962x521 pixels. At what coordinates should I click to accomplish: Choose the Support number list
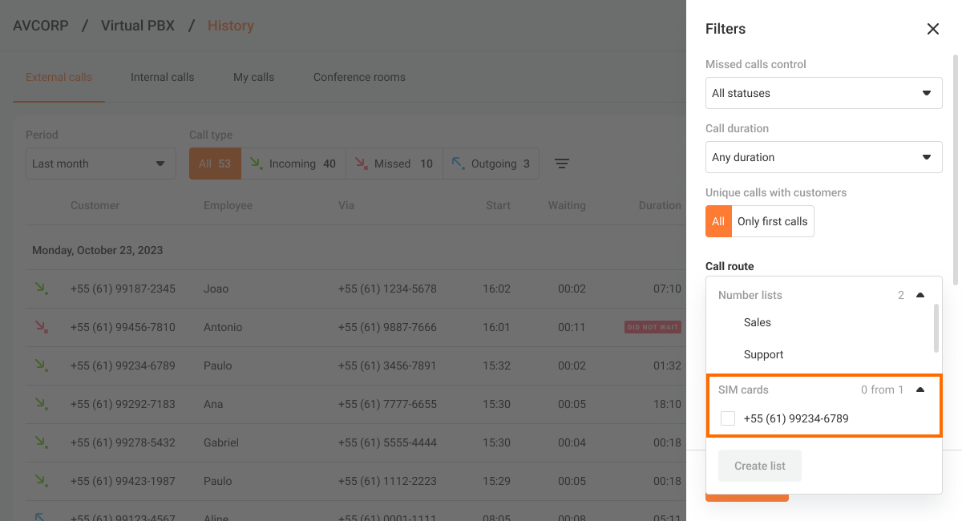764,354
